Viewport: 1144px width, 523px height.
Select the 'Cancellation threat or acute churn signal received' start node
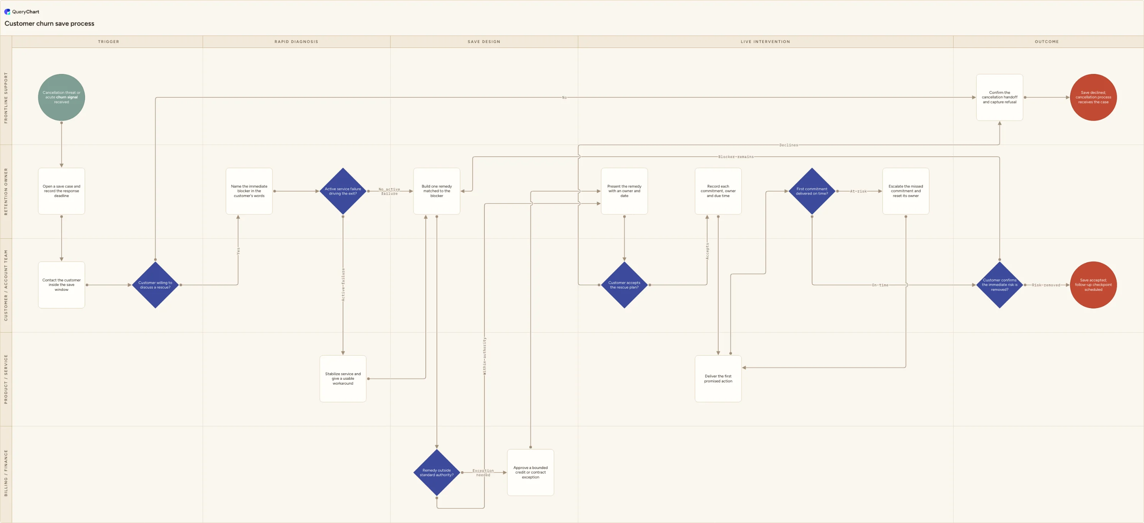61,97
